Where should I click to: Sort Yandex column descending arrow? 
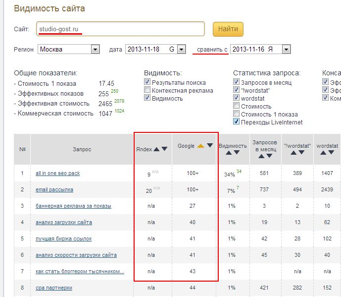click(164, 149)
